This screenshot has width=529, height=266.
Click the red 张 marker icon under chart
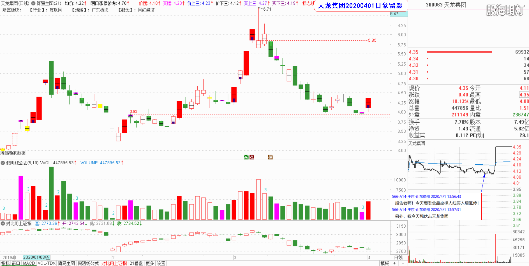tap(252, 157)
